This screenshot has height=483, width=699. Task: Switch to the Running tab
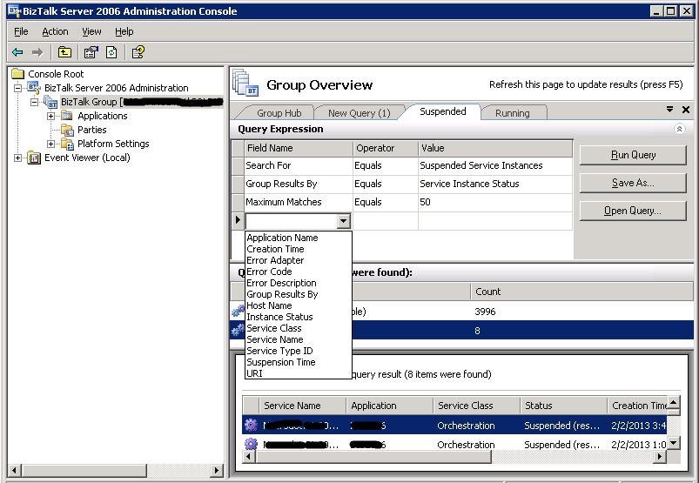512,113
